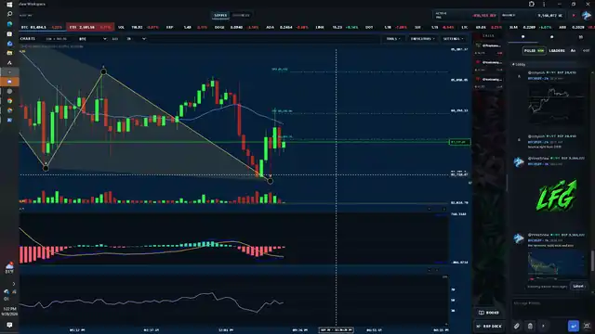This screenshot has width=595, height=334.
Task: Open the BOOKS panel
Action: (x=488, y=313)
